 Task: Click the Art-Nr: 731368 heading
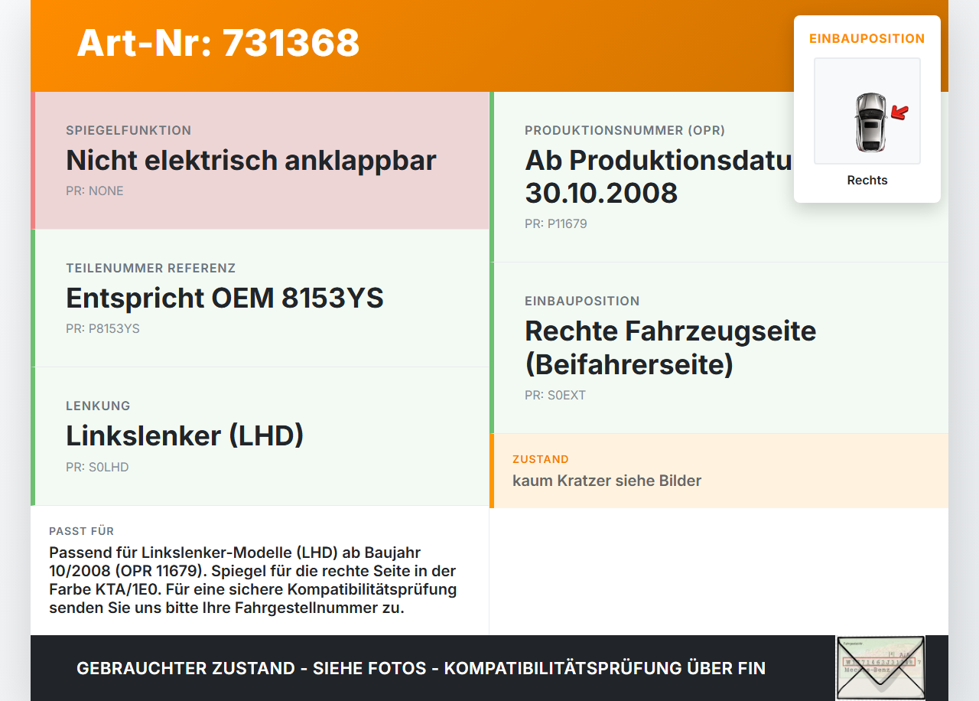tap(218, 43)
